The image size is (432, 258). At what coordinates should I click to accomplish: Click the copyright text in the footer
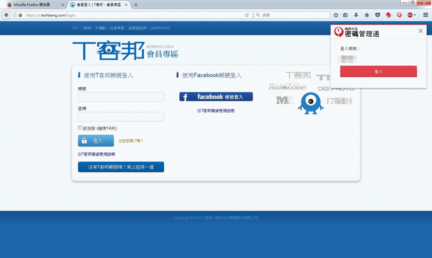[x=216, y=218]
